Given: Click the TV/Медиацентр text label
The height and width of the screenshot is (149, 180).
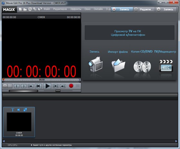Looking at the screenshot, I should tap(165, 51).
